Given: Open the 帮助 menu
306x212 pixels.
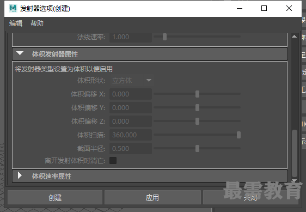Looking at the screenshot, I should 37,23.
